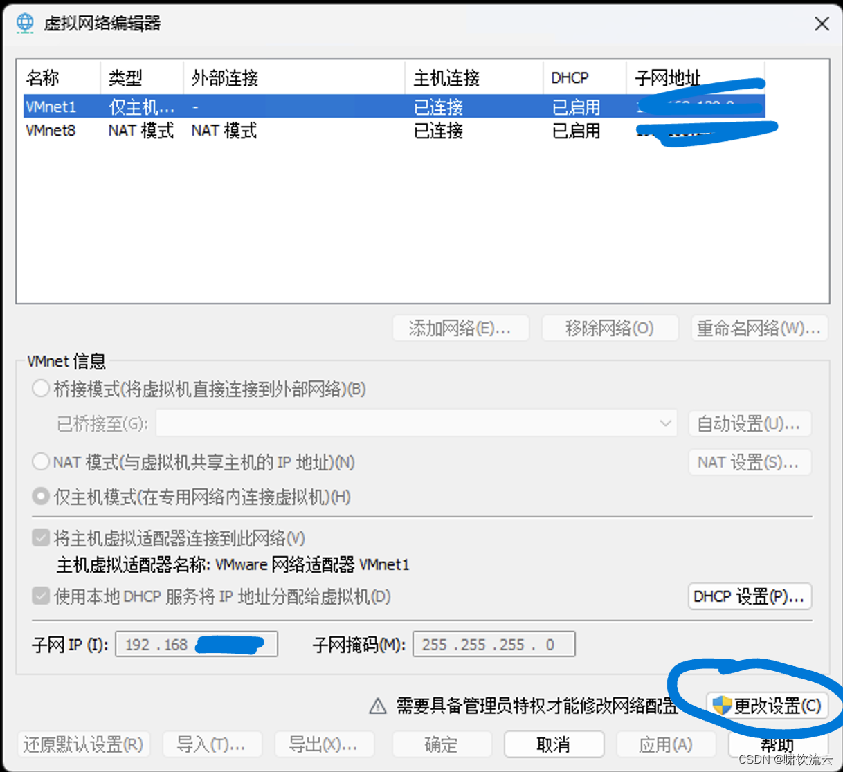Toggle the 将主机虚拟适配器连接到此网络 checkbox

(x=40, y=537)
